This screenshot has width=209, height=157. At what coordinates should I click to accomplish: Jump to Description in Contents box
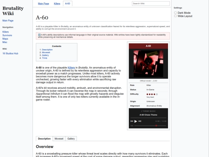point(47,50)
